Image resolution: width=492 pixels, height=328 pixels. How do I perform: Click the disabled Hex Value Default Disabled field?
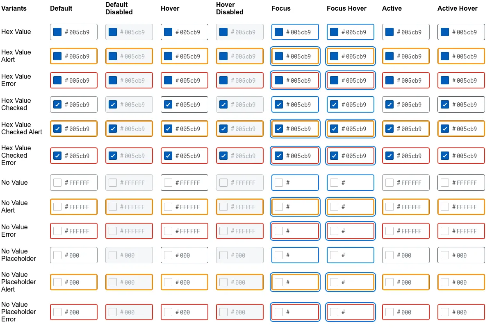129,32
